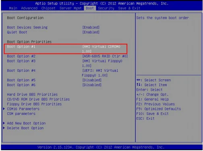Expand the CSM16 Parameters arrow
Image resolution: width=203 pixels, height=151 pixels.
[4, 109]
